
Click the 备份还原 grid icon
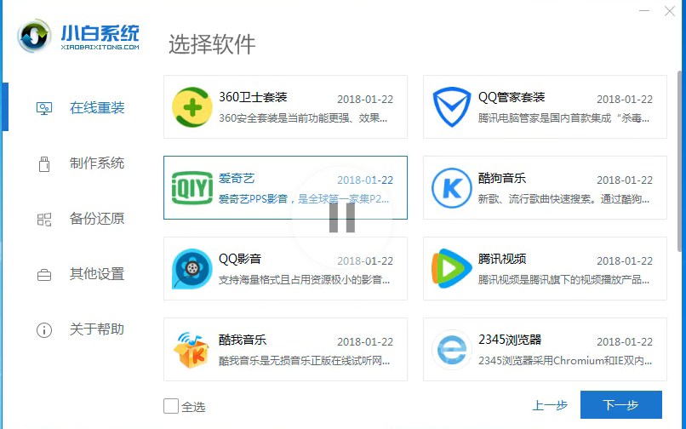point(43,220)
